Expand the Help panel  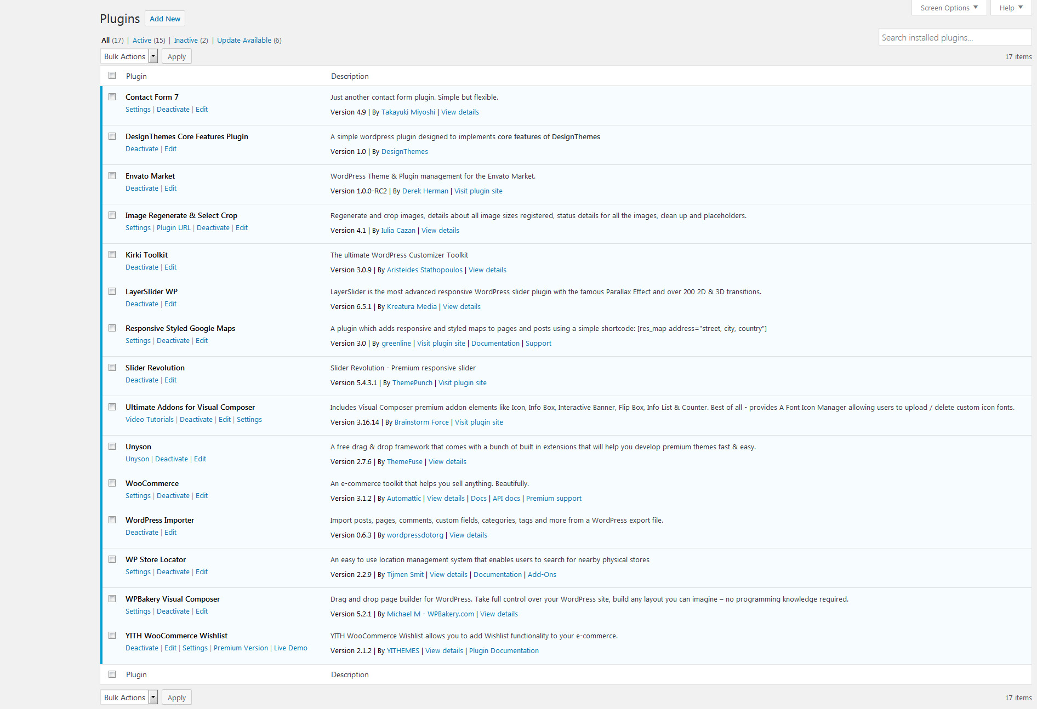[1010, 8]
